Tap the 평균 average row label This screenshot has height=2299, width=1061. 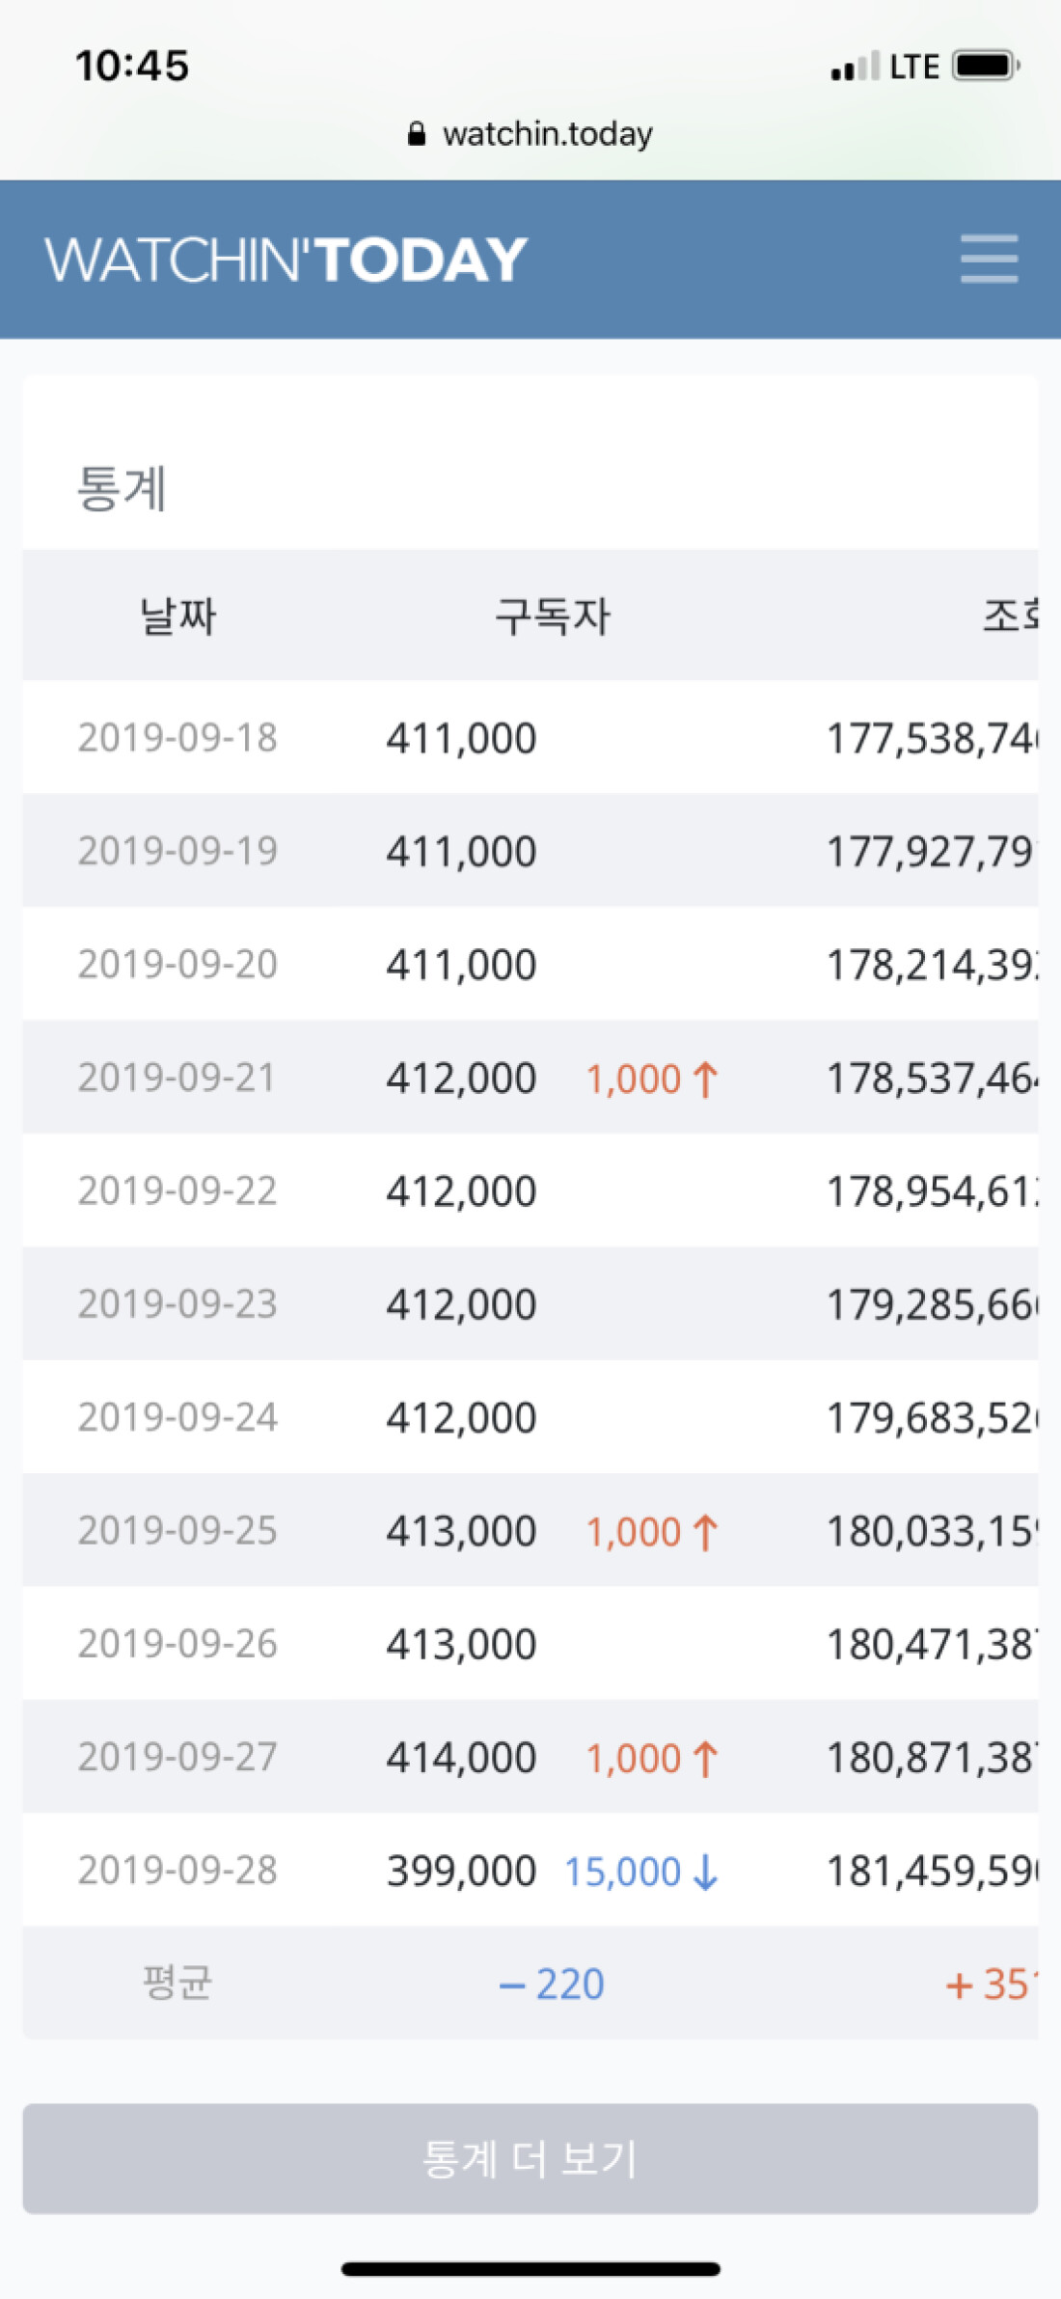pos(177,1984)
